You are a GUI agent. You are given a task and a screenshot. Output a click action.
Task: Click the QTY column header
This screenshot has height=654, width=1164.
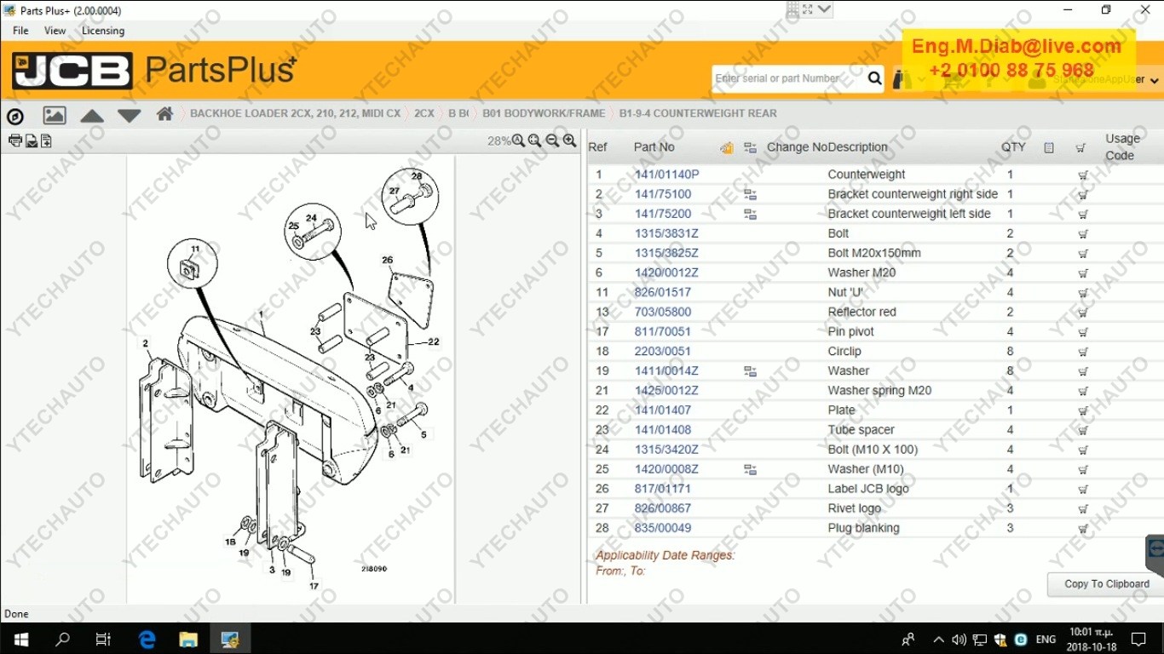(1014, 147)
